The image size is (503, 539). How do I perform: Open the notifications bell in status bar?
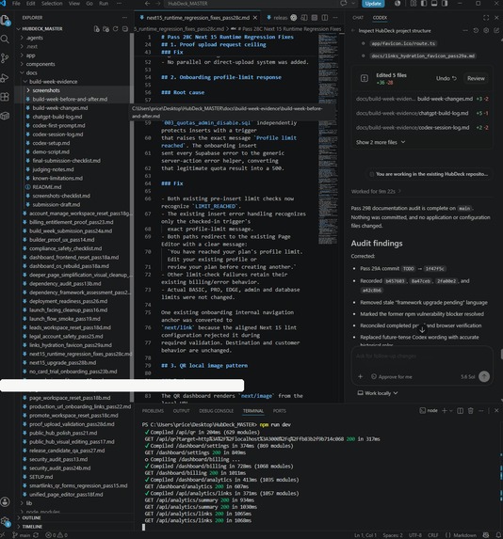pos(498,535)
